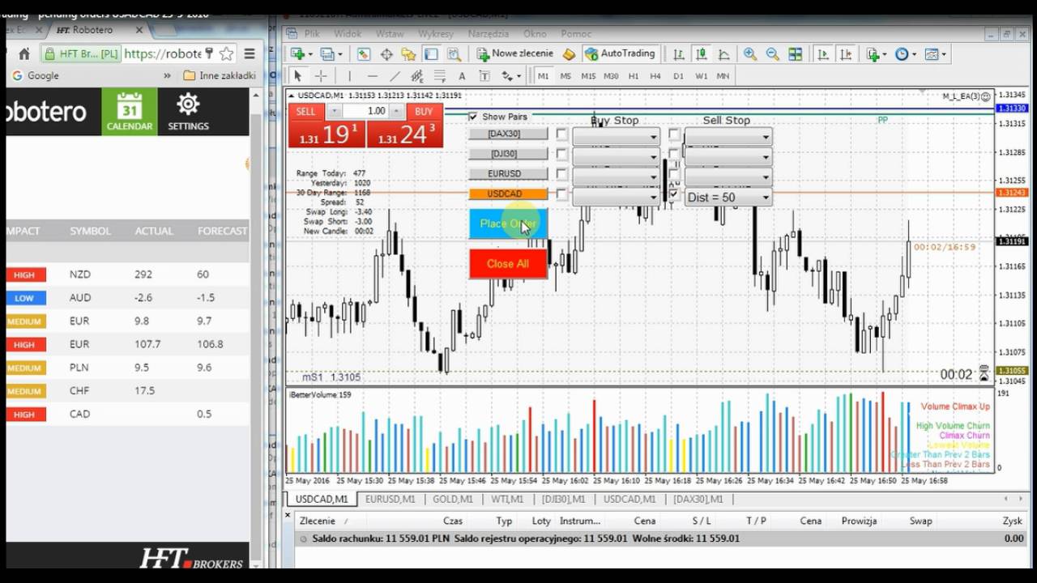The width and height of the screenshot is (1037, 583).
Task: Open the Wykresy menu
Action: pos(435,34)
